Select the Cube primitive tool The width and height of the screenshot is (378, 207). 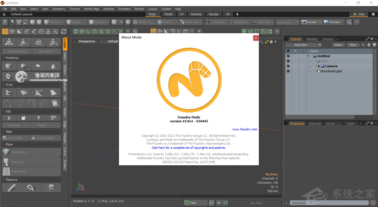pyautogui.click(x=8, y=66)
